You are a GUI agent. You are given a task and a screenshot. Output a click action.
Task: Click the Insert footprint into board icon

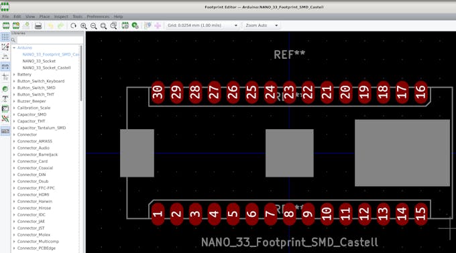pyautogui.click(x=158, y=25)
